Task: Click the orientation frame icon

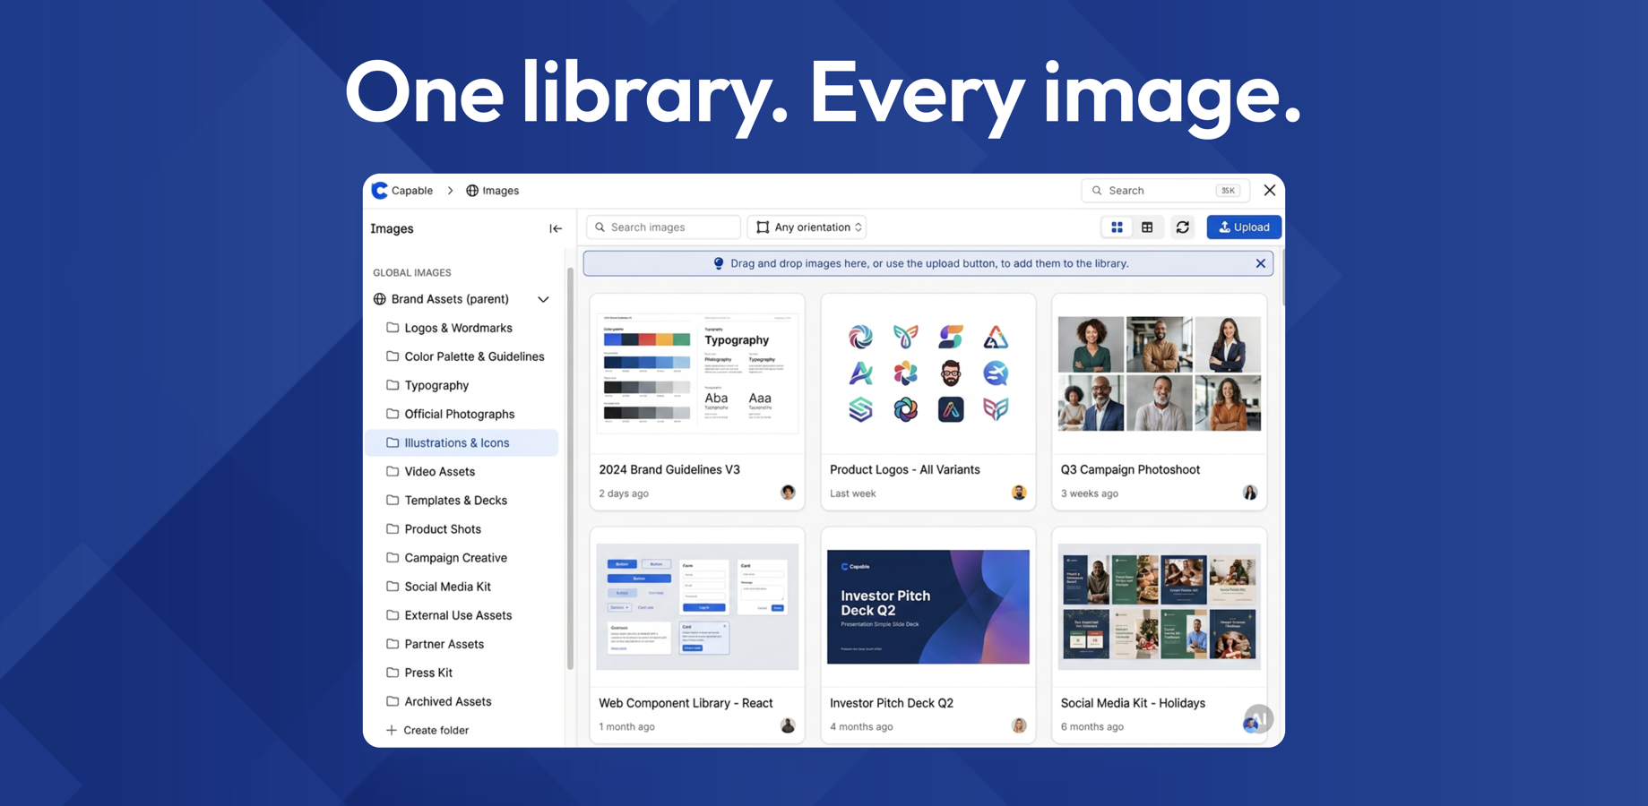Action: [x=763, y=227]
